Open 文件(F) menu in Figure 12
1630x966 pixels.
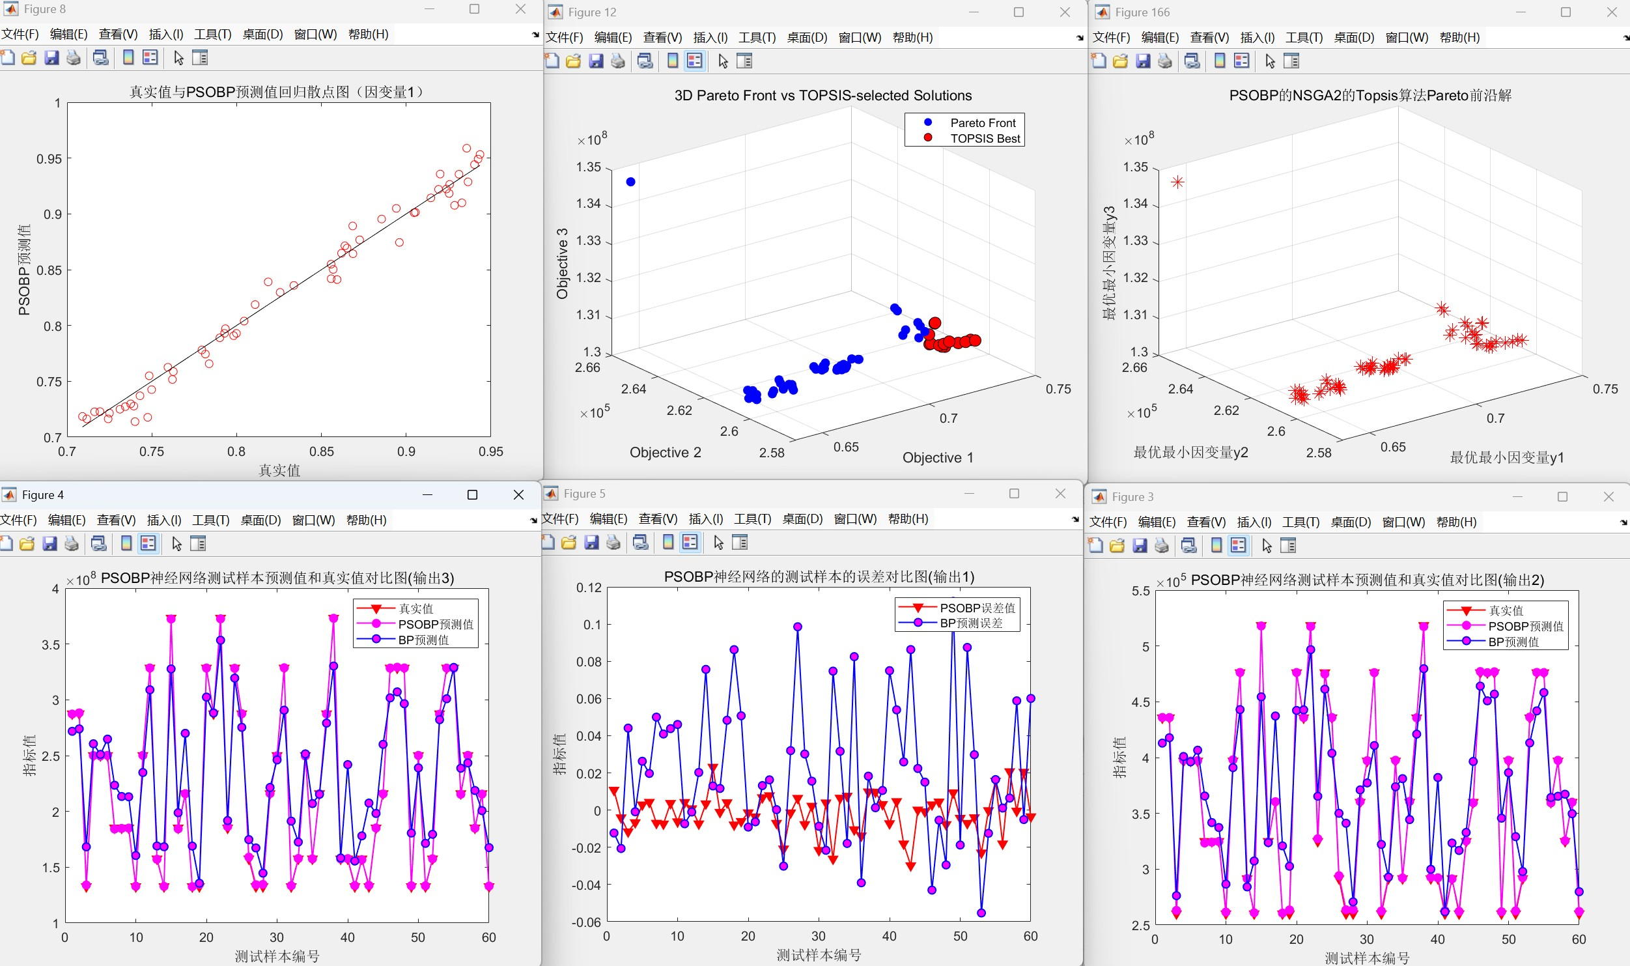click(x=564, y=38)
